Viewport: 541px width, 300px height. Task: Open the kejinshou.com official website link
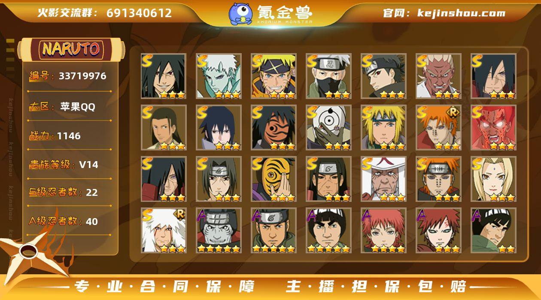tap(461, 13)
